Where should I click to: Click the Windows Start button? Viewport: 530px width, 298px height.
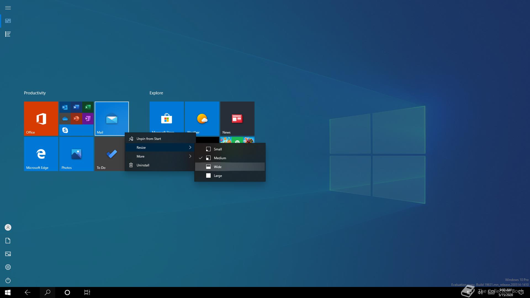(x=8, y=292)
